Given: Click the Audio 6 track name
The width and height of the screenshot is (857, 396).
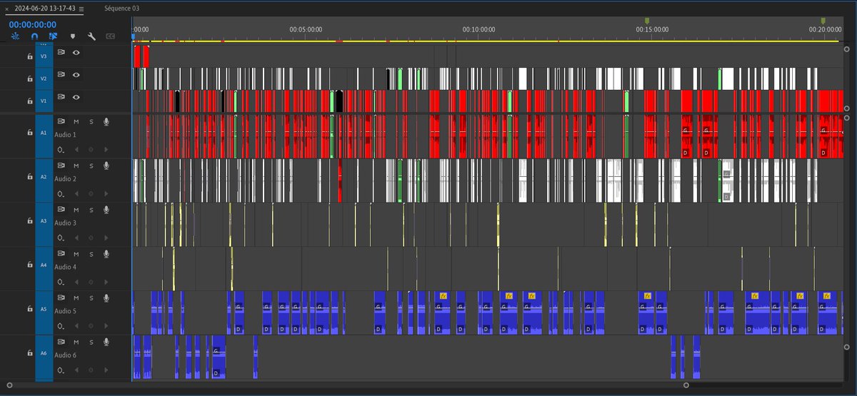Looking at the screenshot, I should tap(65, 355).
